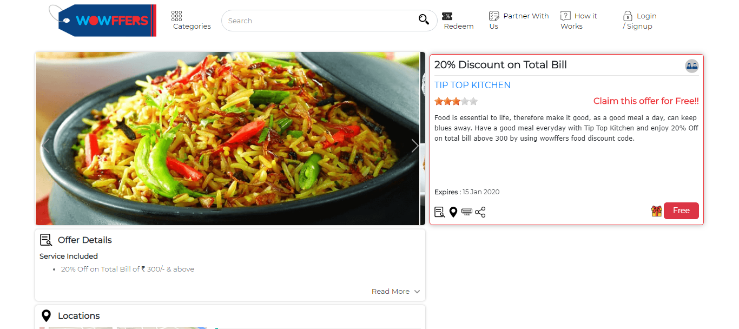Click the red Free button
The image size is (739, 329).
(681, 210)
